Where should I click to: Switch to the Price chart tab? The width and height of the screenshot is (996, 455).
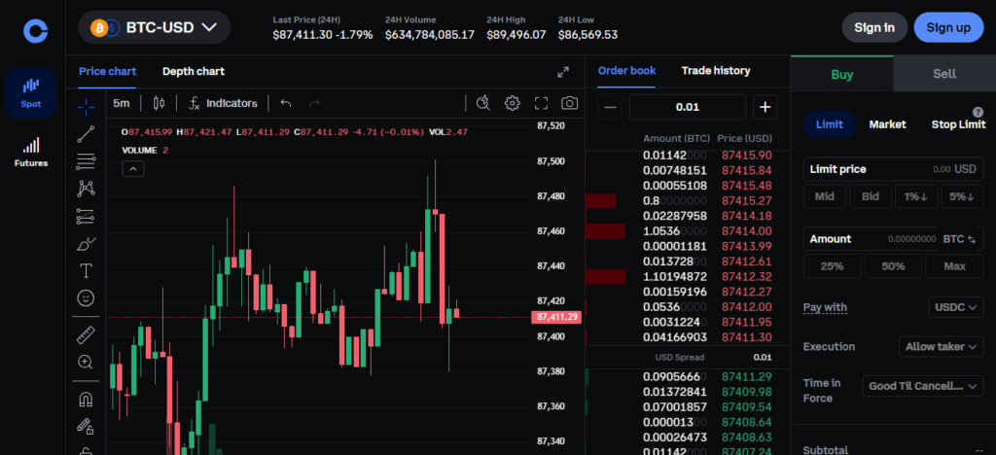click(107, 71)
